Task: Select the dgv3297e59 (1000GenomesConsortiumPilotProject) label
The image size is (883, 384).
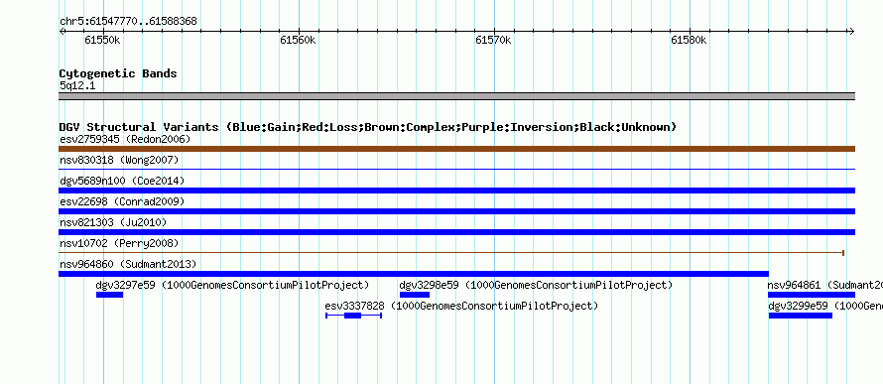Action: 232,285
